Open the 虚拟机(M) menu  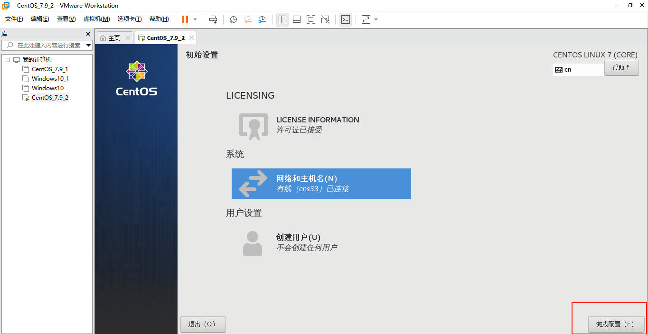(x=96, y=19)
